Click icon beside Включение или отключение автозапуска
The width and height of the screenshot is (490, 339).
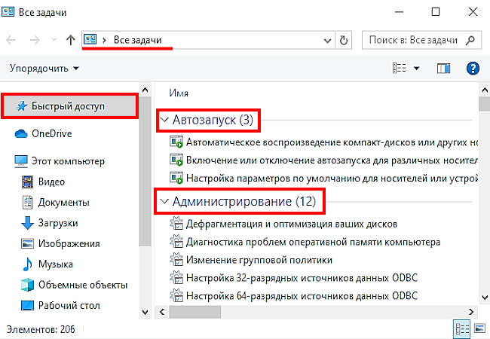(x=176, y=160)
